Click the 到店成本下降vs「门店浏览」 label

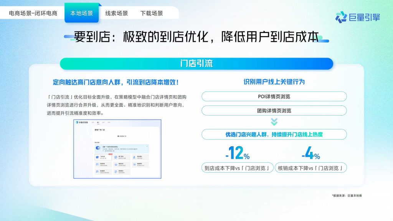tap(237, 168)
